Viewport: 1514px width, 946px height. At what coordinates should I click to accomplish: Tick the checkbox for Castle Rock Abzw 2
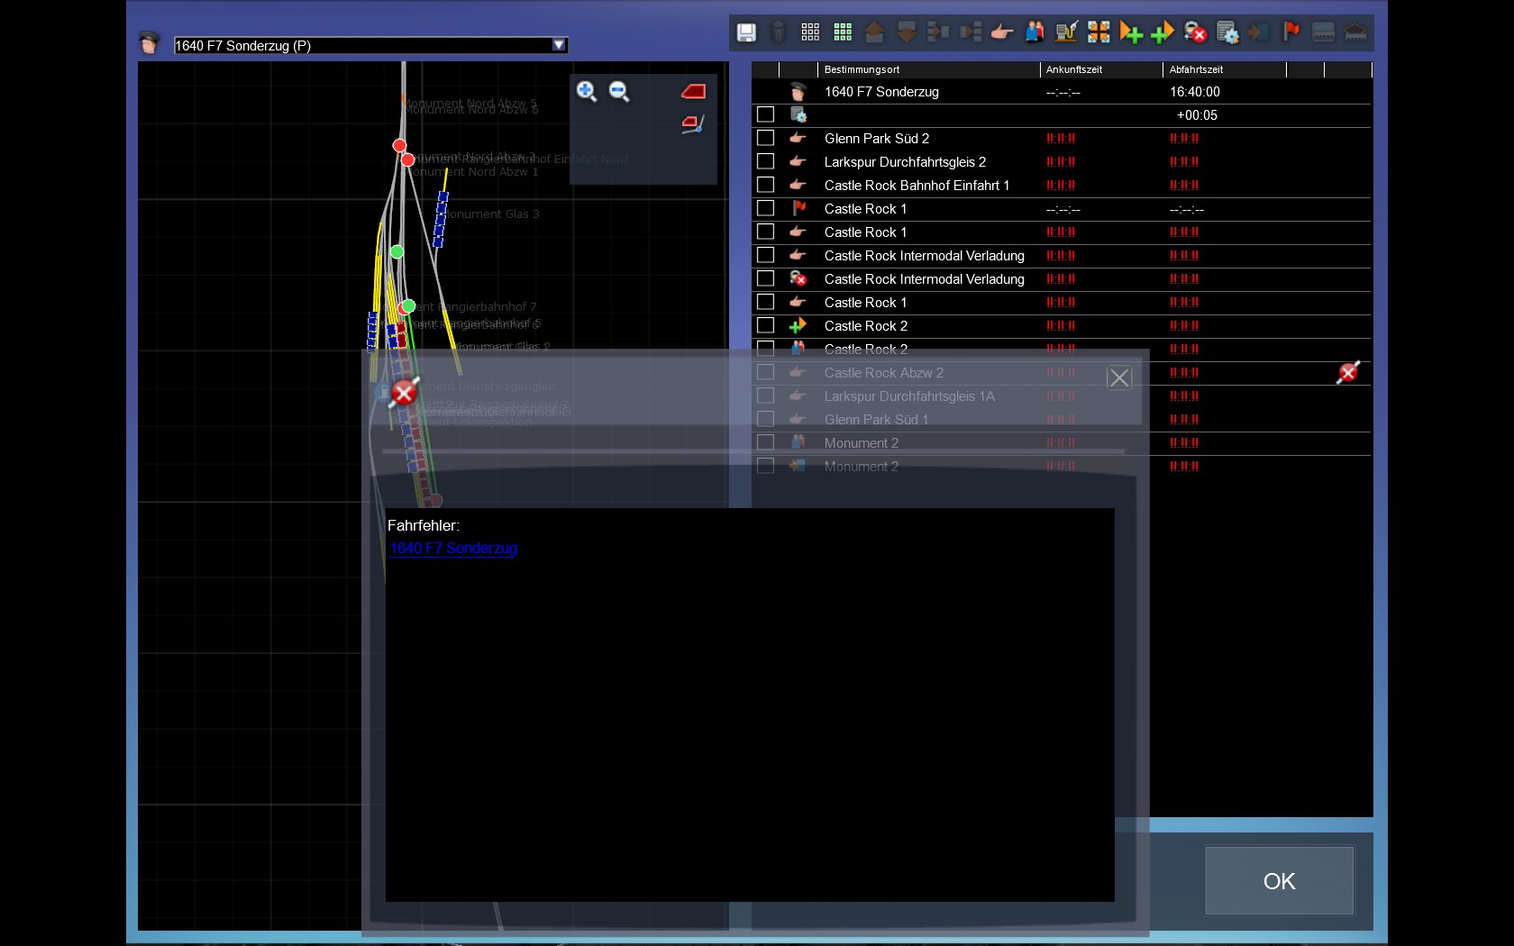click(766, 372)
